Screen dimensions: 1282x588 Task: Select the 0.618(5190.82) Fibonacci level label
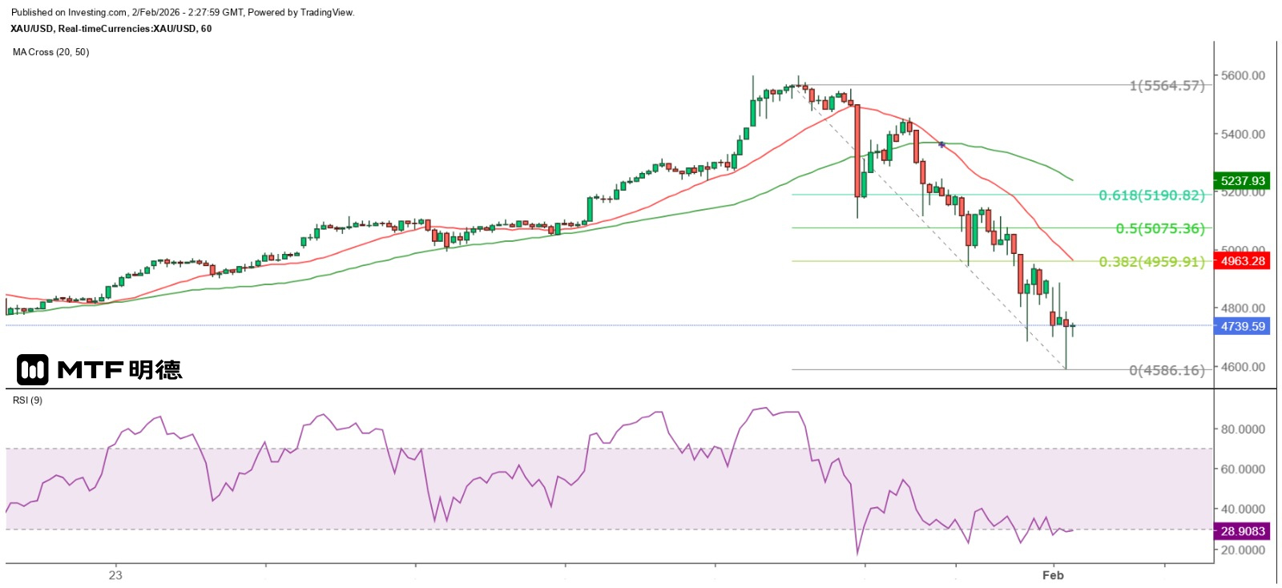pos(1151,195)
